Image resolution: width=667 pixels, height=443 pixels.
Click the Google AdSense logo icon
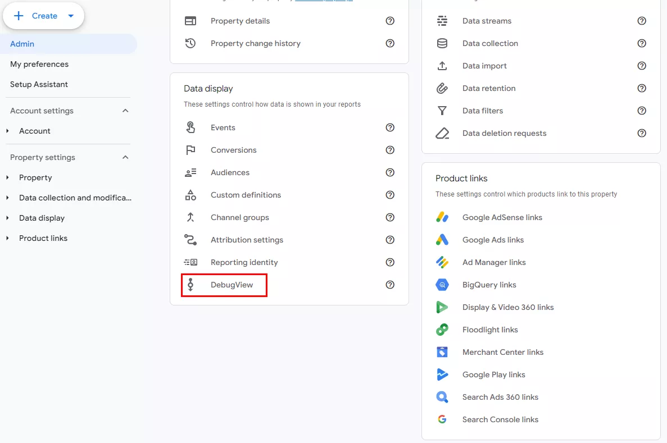pos(442,217)
